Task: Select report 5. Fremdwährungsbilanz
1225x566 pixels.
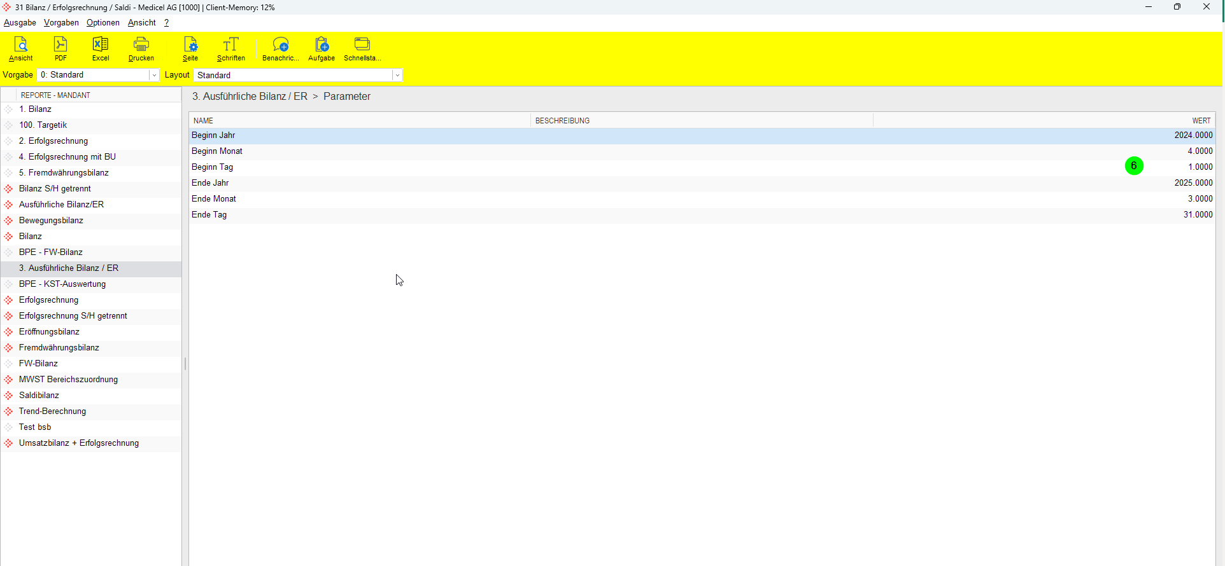Action: pos(91,173)
